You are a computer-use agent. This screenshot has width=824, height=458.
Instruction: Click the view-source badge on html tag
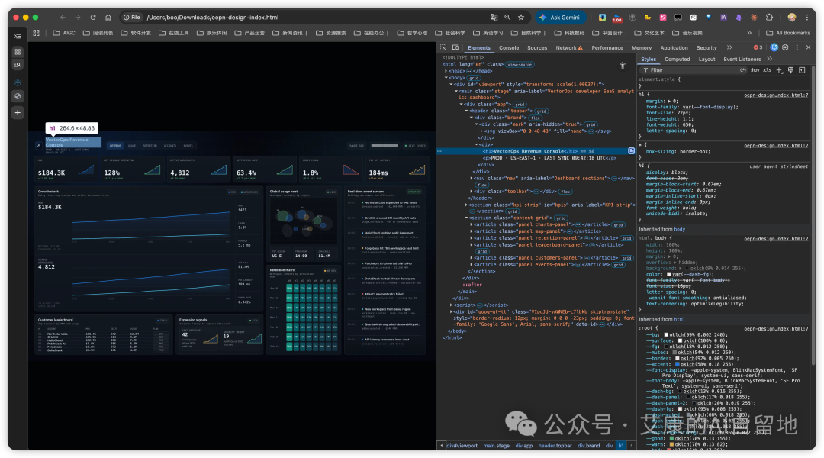pyautogui.click(x=520, y=65)
